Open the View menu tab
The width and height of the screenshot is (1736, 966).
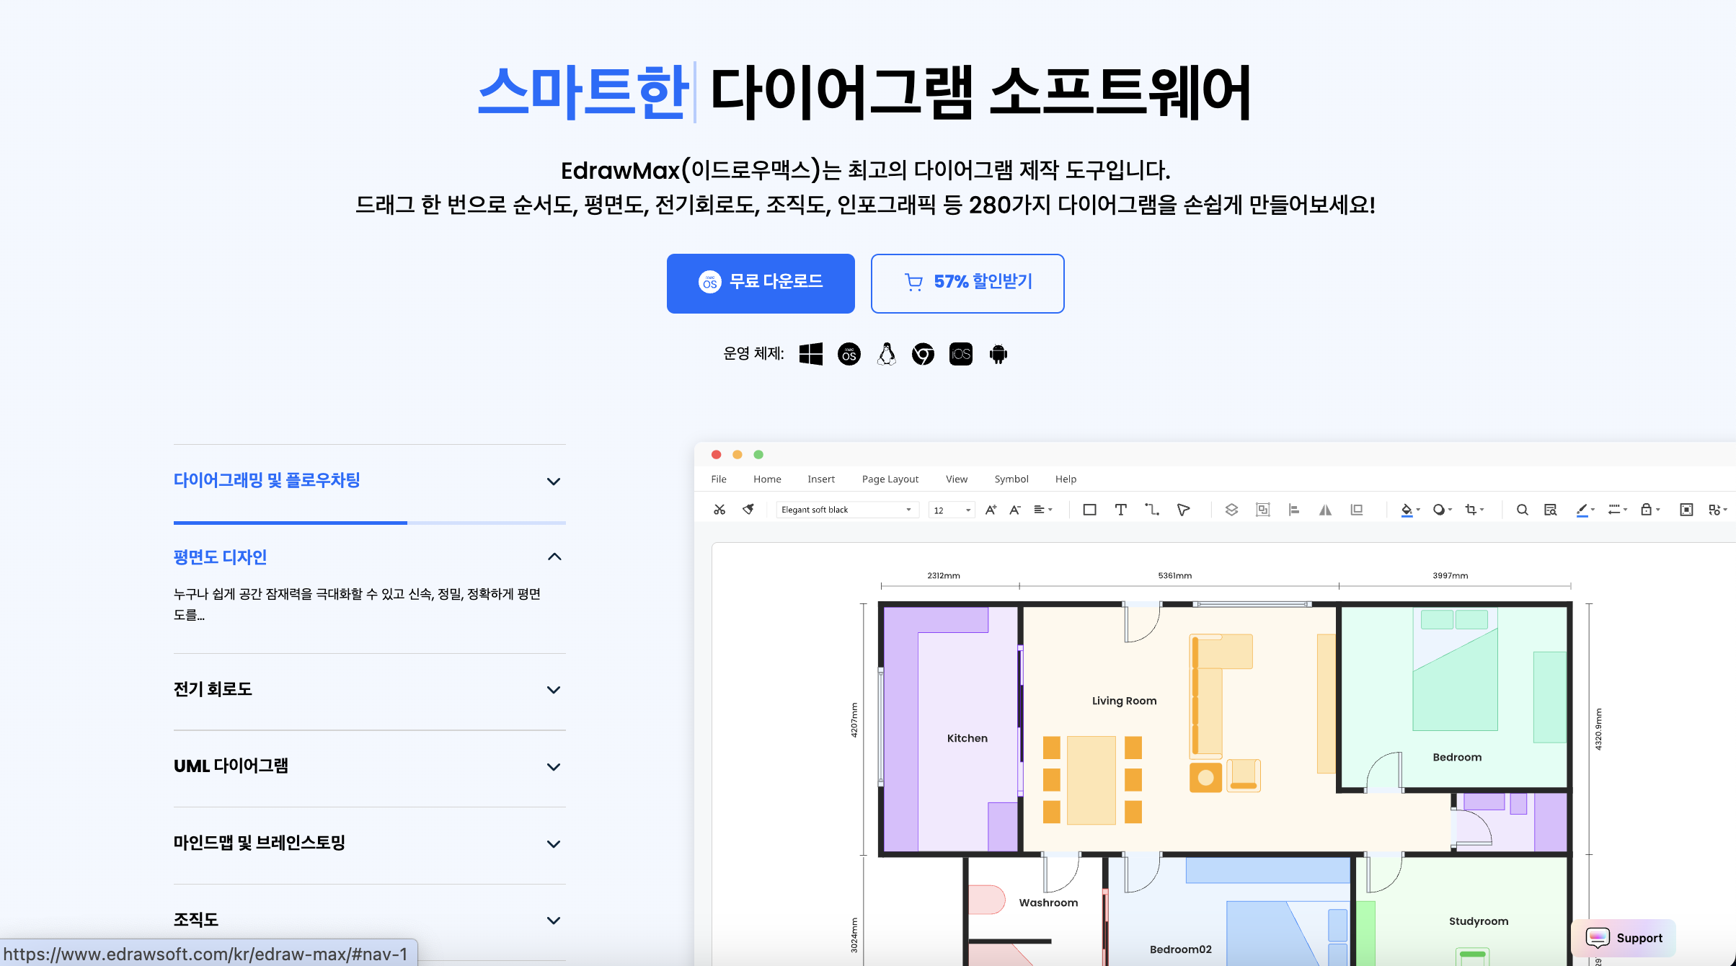[x=956, y=479]
